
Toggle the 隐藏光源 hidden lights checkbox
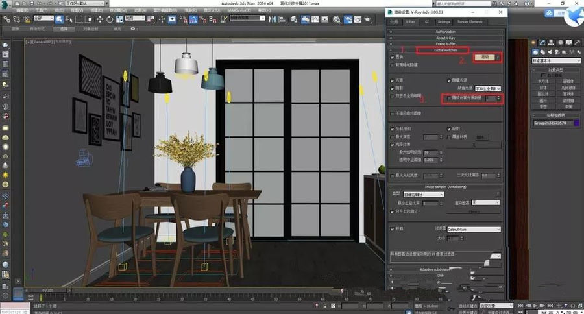point(449,80)
